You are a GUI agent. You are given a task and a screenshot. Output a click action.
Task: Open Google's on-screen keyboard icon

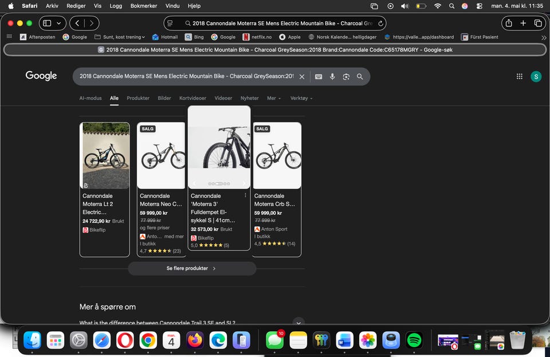pos(319,76)
